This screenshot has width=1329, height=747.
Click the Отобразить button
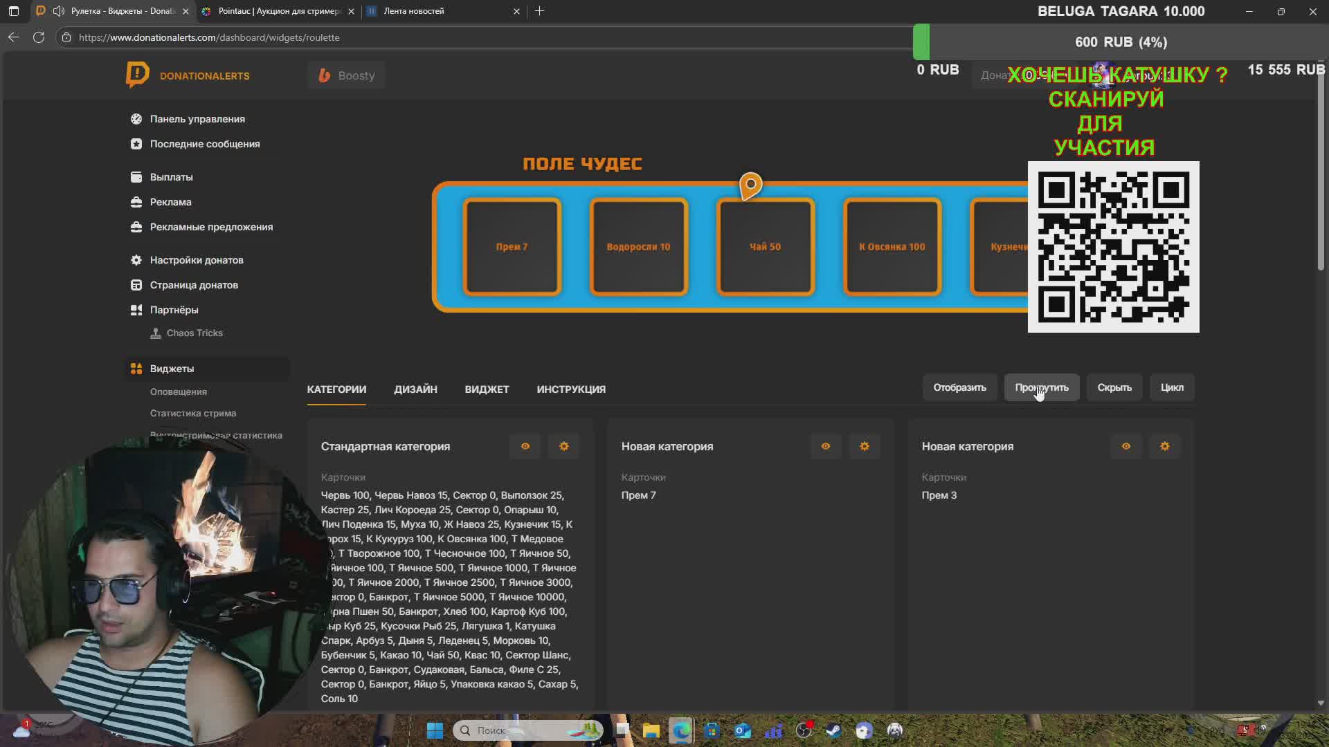click(959, 387)
